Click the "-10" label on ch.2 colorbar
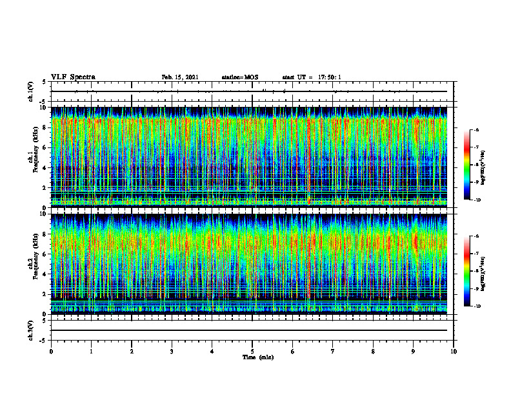This screenshot has width=511, height=394. coord(477,306)
